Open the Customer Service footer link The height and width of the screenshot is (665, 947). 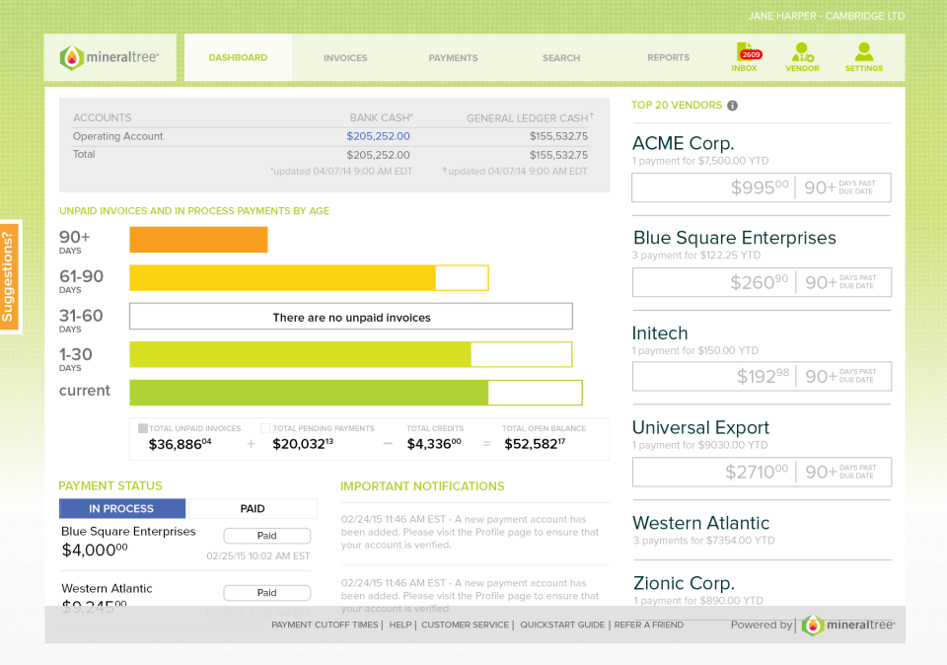465,626
